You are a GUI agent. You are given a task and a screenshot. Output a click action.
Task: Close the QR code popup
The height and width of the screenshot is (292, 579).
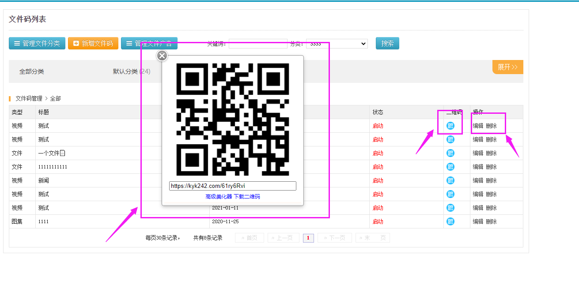click(162, 56)
